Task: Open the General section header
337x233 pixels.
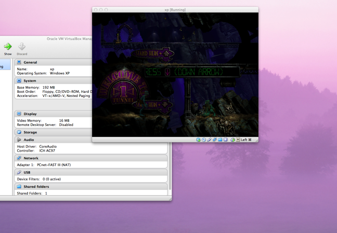Action: 53,62
